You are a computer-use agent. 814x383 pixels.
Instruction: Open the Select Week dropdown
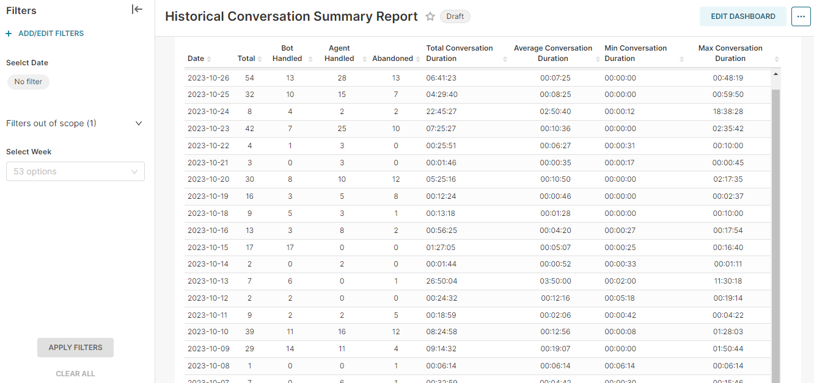click(75, 171)
